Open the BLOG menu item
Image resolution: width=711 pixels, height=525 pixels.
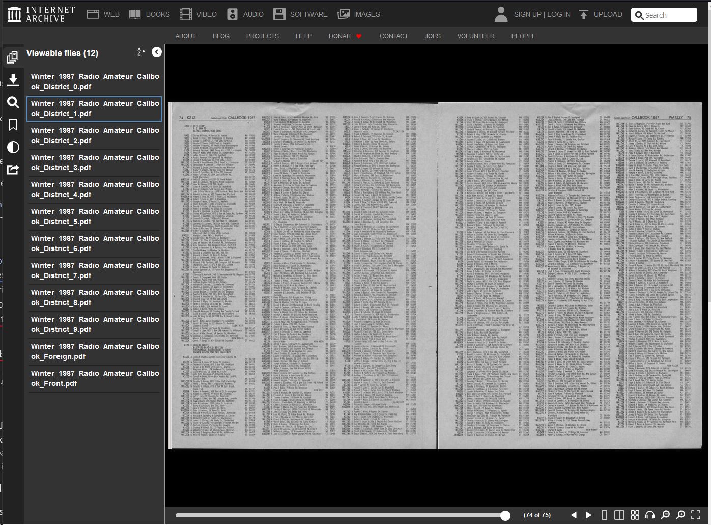pos(221,36)
